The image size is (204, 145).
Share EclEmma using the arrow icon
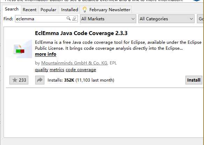[40, 80]
